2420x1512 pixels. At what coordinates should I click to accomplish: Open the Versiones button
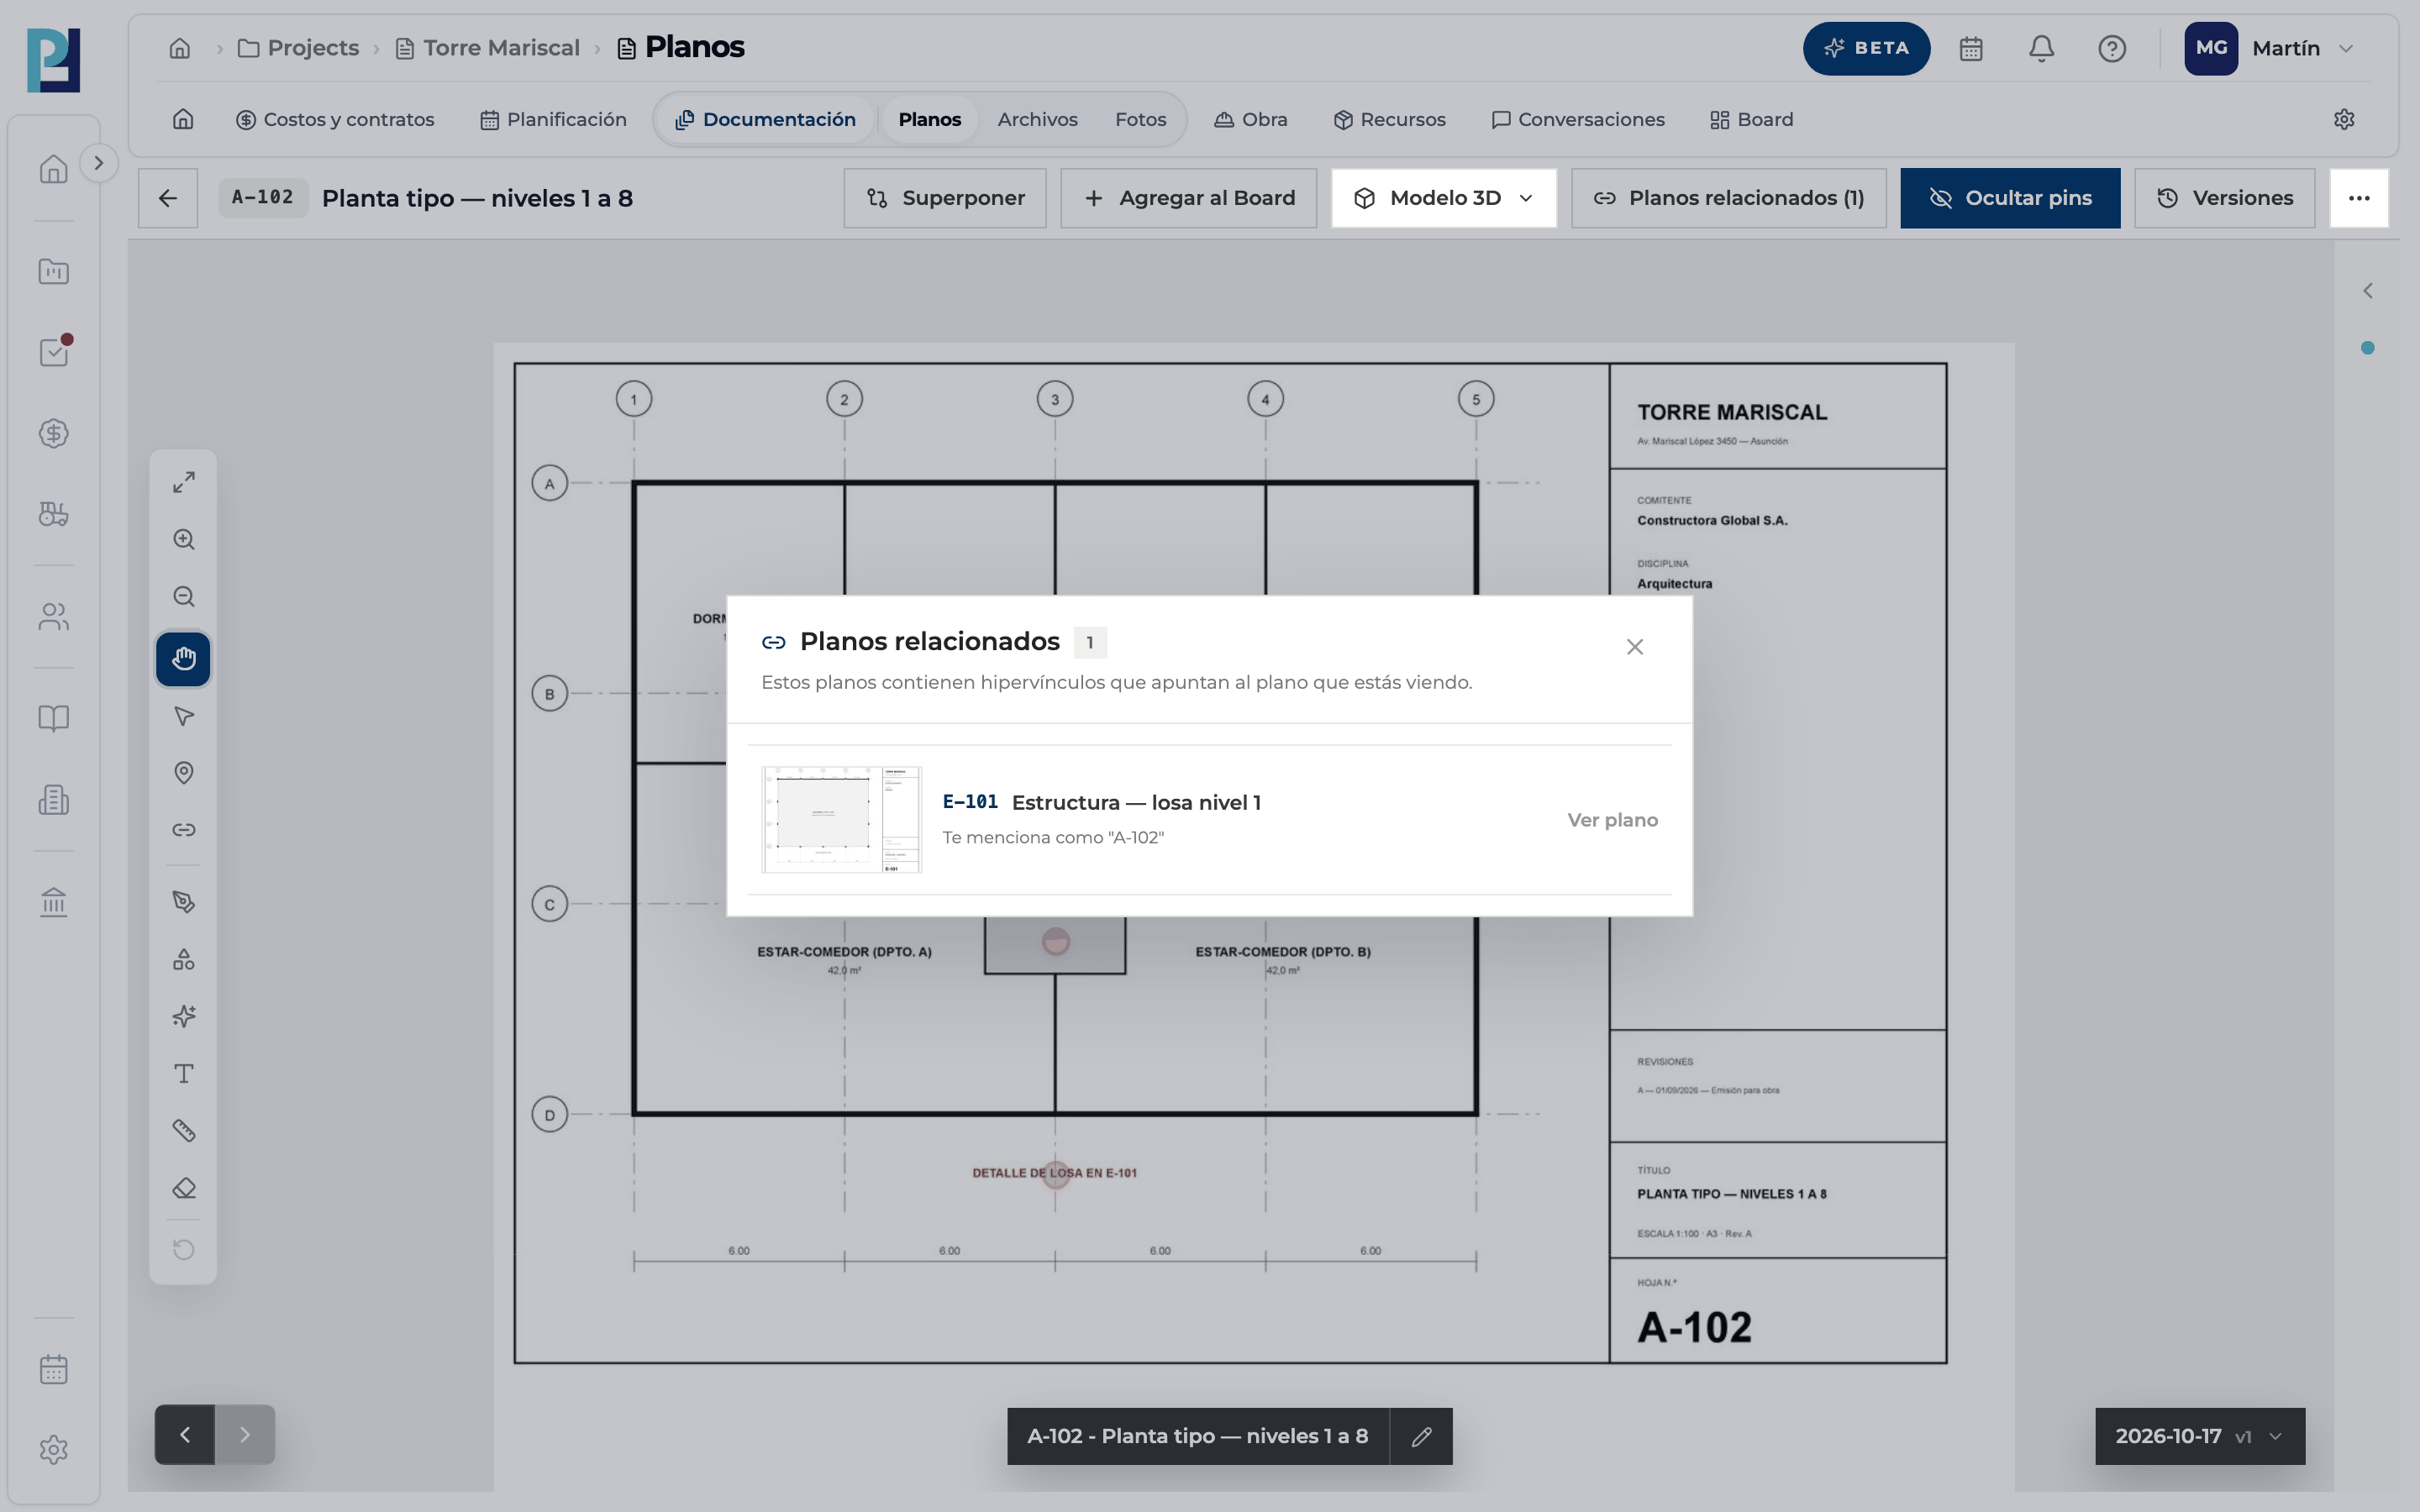[x=2224, y=198]
